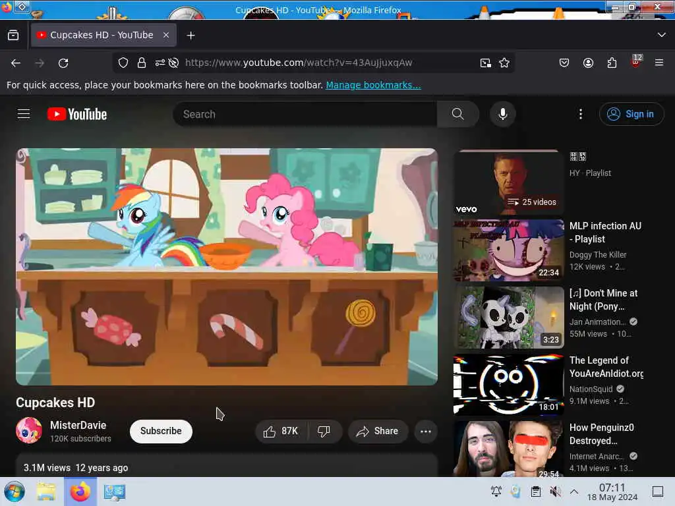675x506 pixels.
Task: Click the Cupcakes HD video player
Action: pos(227,267)
